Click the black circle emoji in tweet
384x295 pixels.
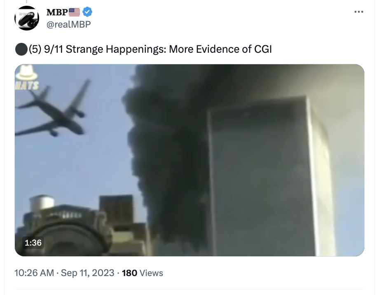(x=21, y=49)
